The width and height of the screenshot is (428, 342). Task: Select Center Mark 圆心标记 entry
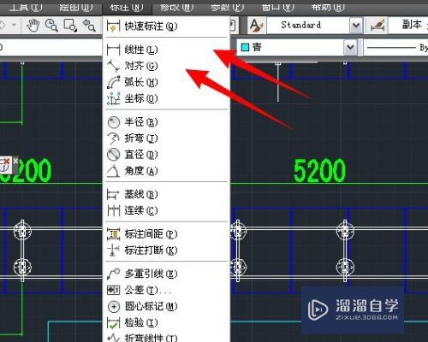(x=166, y=306)
